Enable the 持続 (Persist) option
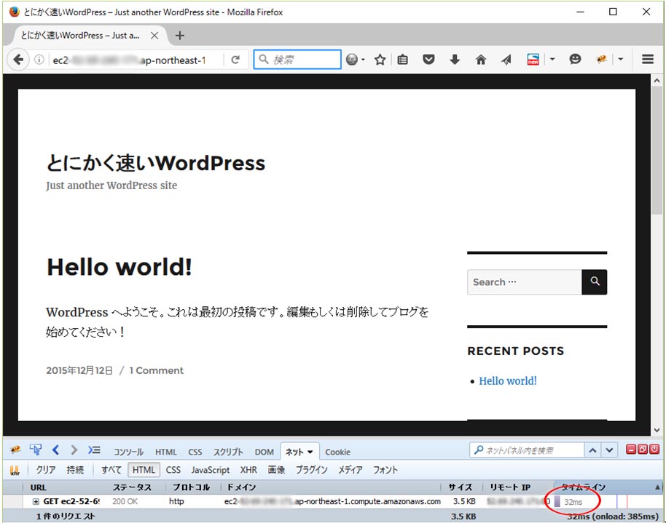The height and width of the screenshot is (523, 666). (76, 469)
